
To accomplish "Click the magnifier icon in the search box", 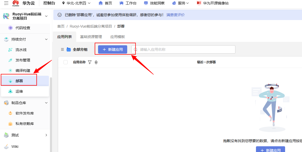I will coord(136,49).
